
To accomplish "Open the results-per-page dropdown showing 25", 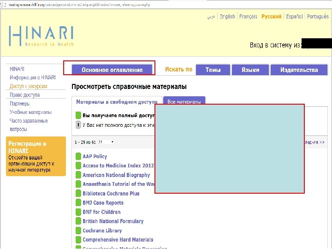I will pyautogui.click(x=106, y=142).
